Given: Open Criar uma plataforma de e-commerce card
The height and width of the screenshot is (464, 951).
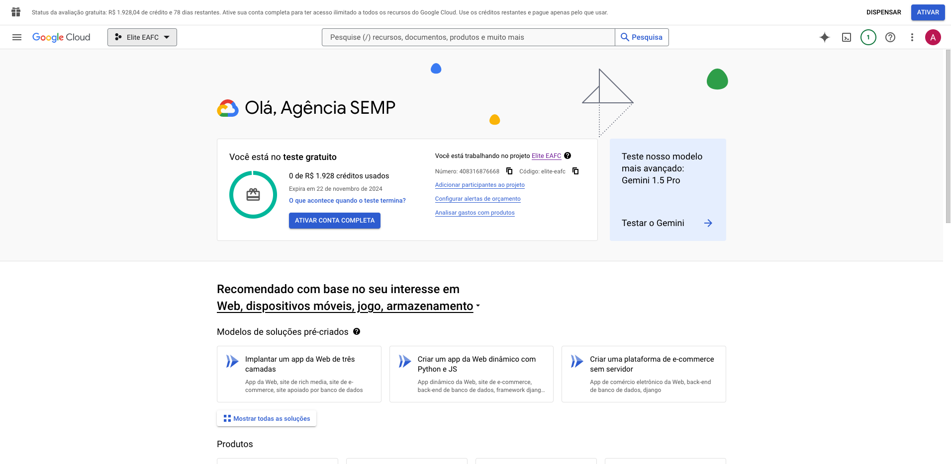Looking at the screenshot, I should [644, 374].
